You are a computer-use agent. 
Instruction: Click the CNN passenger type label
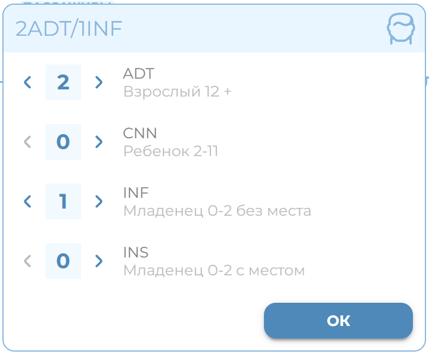[x=140, y=133]
